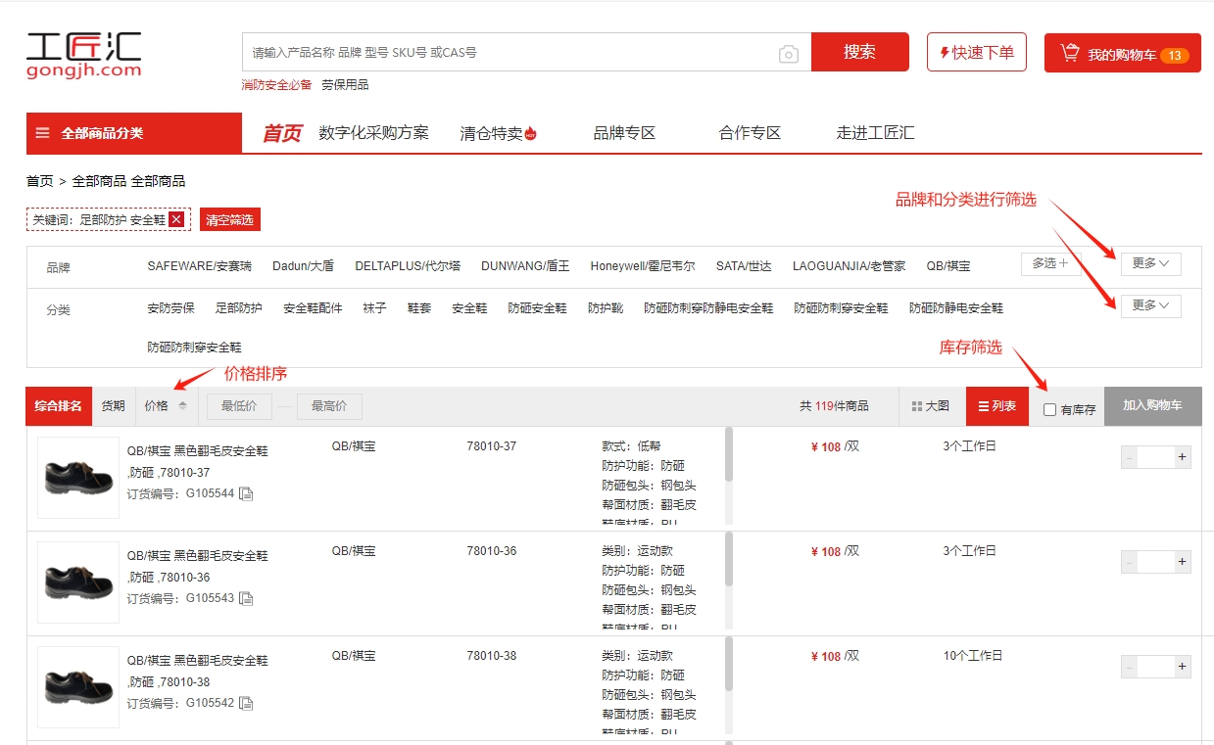Increase quantity for item 78010-38
1214x745 pixels.
click(x=1183, y=667)
